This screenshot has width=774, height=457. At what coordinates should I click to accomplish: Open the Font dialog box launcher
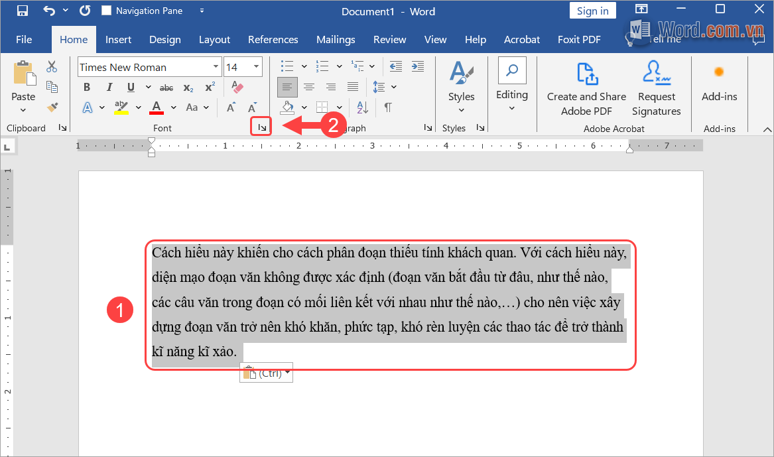[261, 128]
